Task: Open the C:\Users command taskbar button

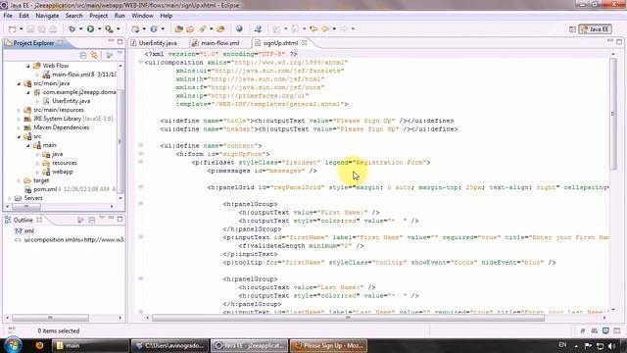Action: pyautogui.click(x=169, y=345)
